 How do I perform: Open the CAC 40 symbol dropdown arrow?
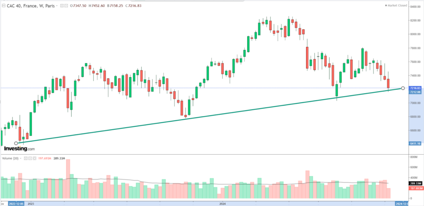pos(57,6)
